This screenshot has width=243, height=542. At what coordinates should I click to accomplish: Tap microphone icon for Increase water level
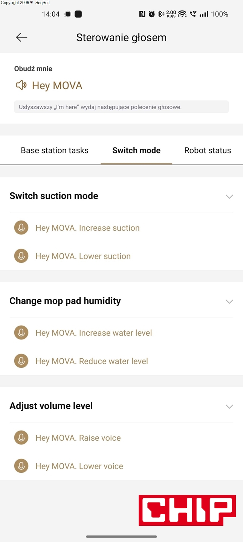point(21,333)
